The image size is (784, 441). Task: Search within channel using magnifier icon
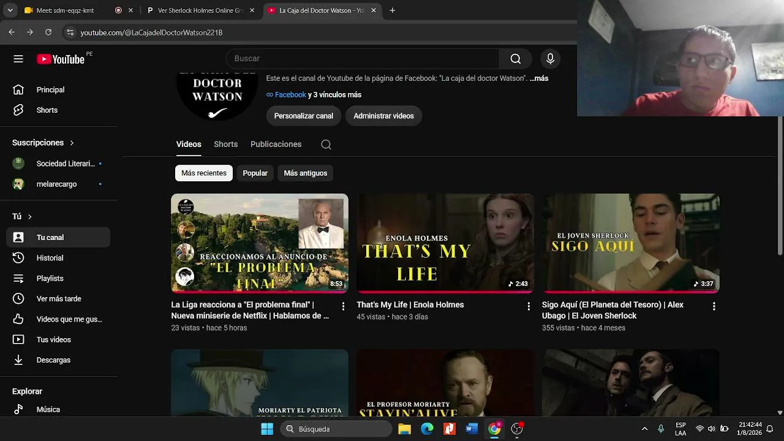326,145
